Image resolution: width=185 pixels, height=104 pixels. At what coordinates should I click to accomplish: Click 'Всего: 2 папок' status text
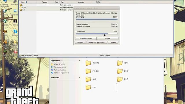coord(105,55)
